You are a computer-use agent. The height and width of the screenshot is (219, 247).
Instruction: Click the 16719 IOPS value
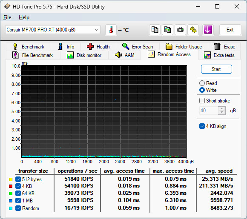coord(79,208)
